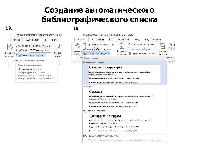
Task: Open the РЕЦЕНЗИРОВАНИЕ tab in screenshot 20
Action: click(119, 39)
